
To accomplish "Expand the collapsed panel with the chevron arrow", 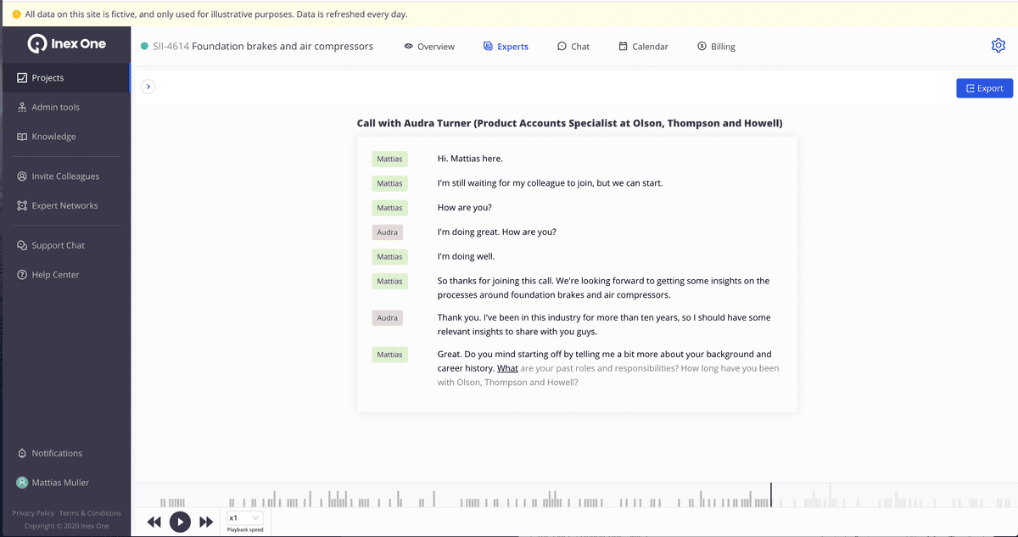I will (148, 87).
